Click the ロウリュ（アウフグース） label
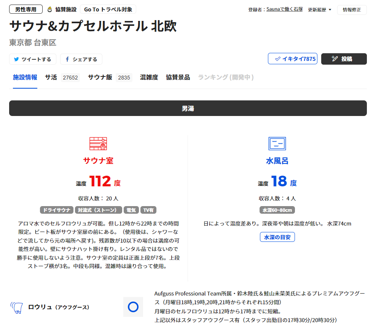The height and width of the screenshot is (324, 384). point(59,307)
